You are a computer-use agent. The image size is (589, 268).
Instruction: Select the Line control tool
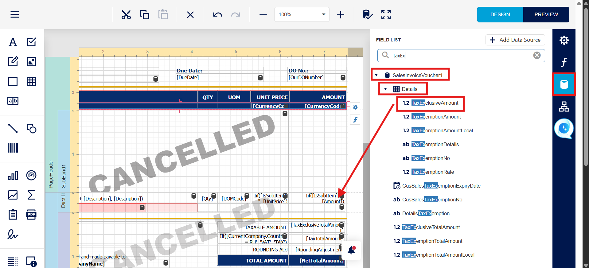(13, 128)
